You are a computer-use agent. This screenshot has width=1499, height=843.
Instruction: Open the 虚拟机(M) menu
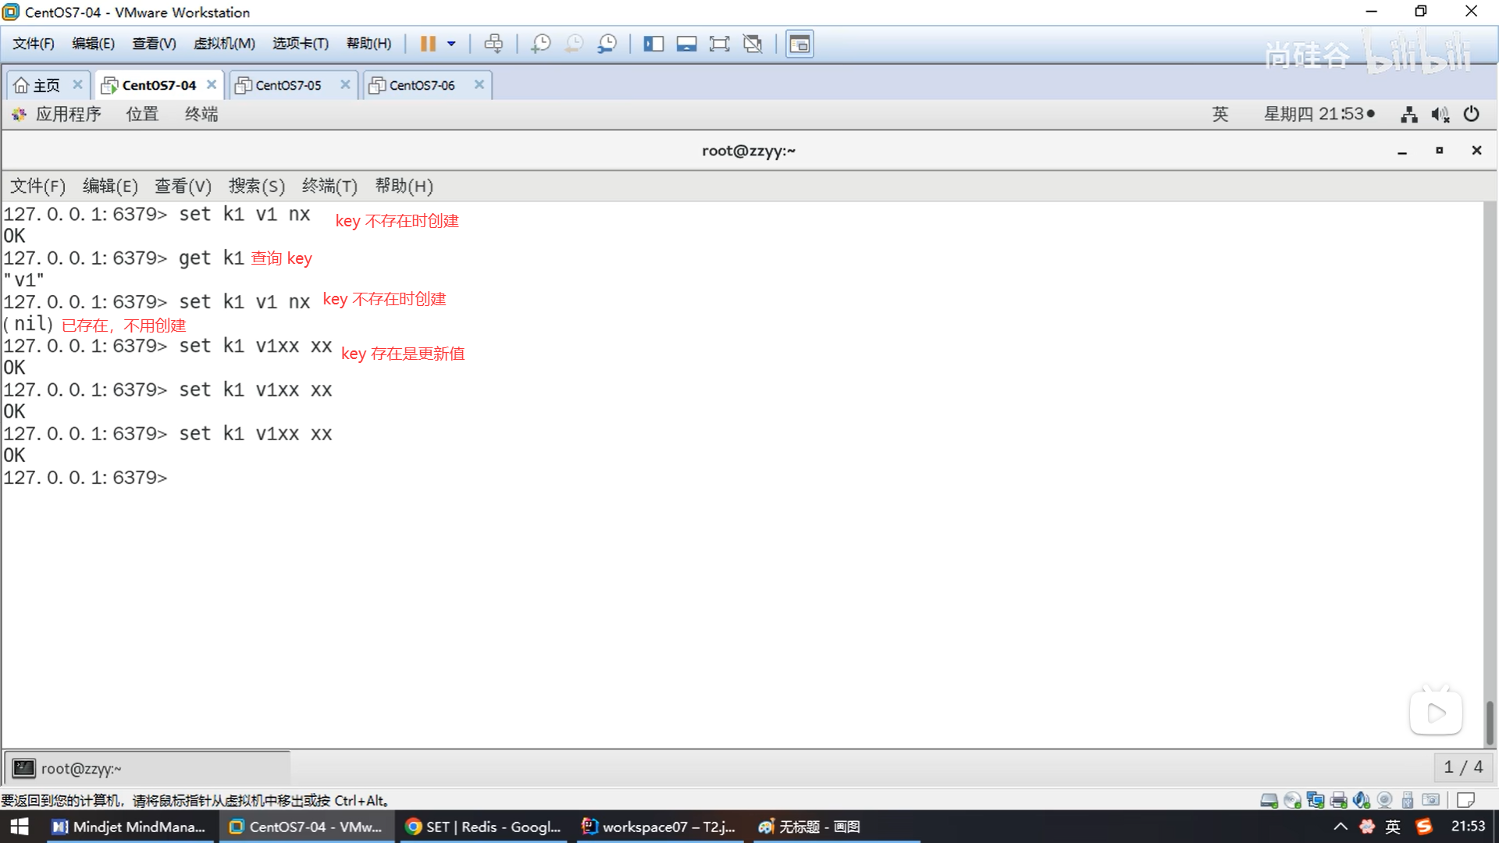pos(224,44)
